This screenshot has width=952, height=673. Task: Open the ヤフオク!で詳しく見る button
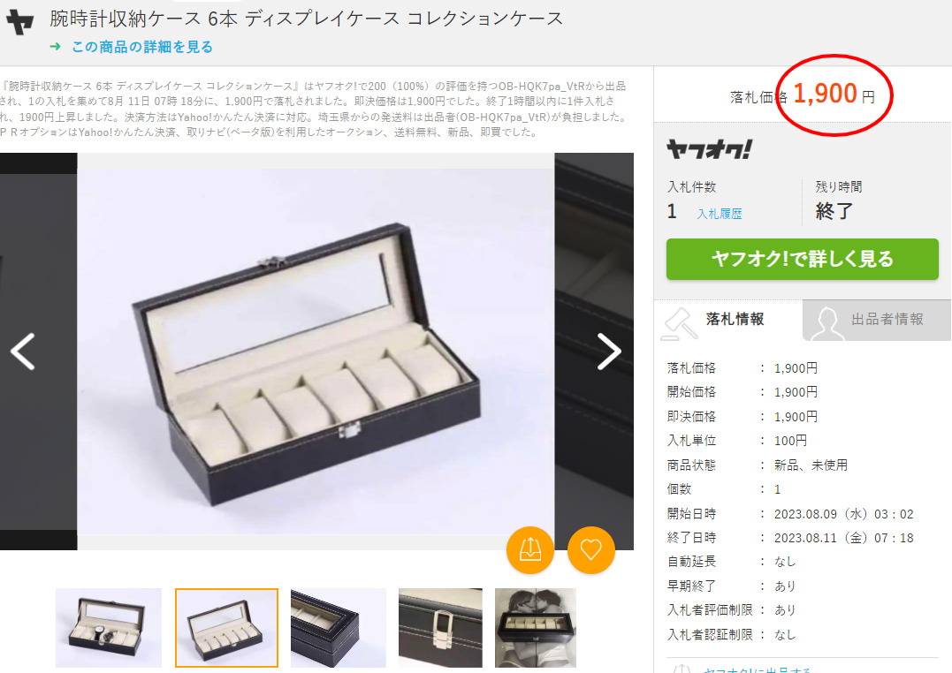click(x=802, y=259)
